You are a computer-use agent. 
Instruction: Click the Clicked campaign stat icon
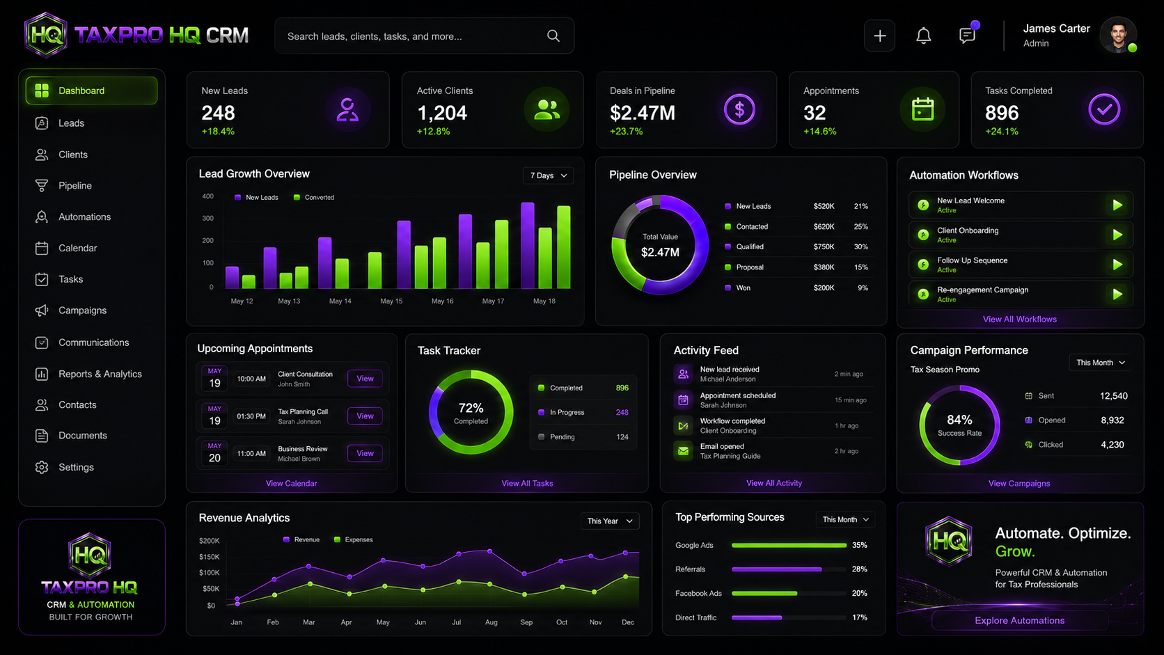(1029, 445)
